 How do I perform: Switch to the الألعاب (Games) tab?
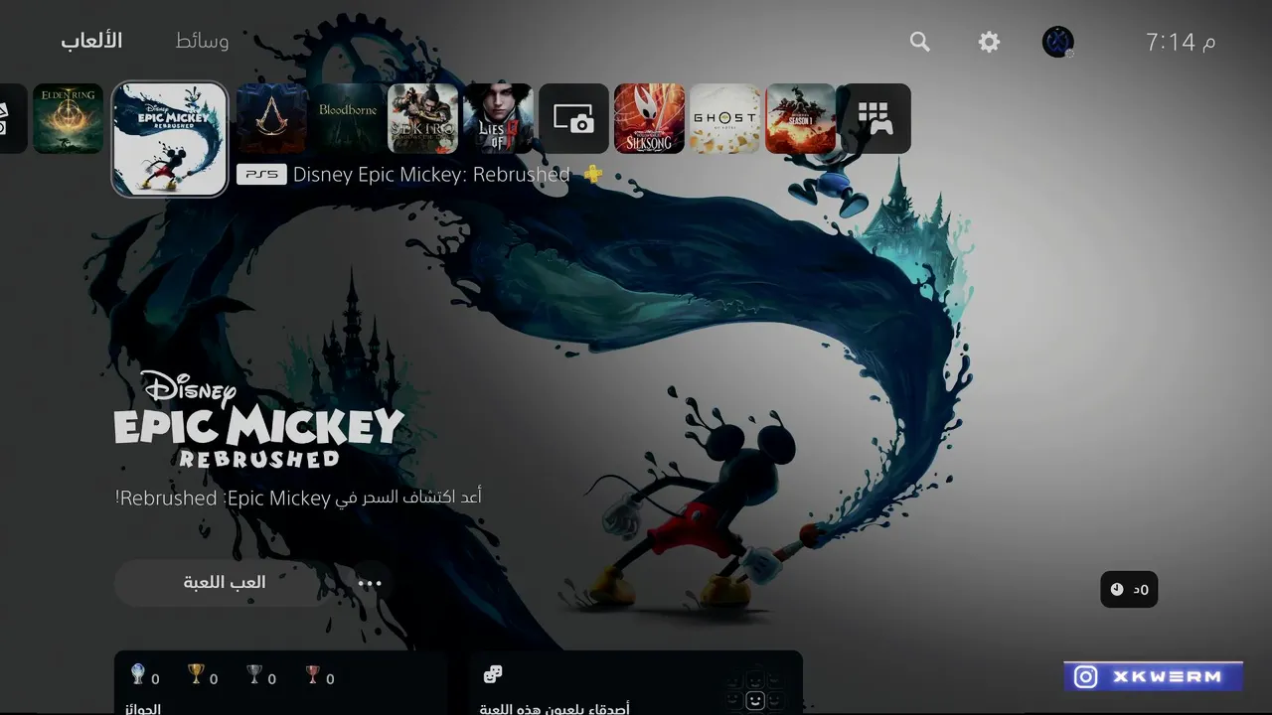click(x=91, y=41)
